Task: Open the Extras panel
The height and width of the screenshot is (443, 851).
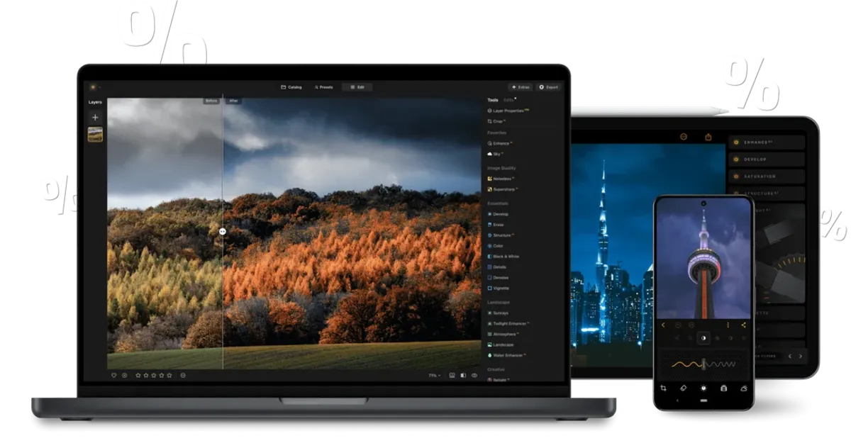Action: (520, 87)
